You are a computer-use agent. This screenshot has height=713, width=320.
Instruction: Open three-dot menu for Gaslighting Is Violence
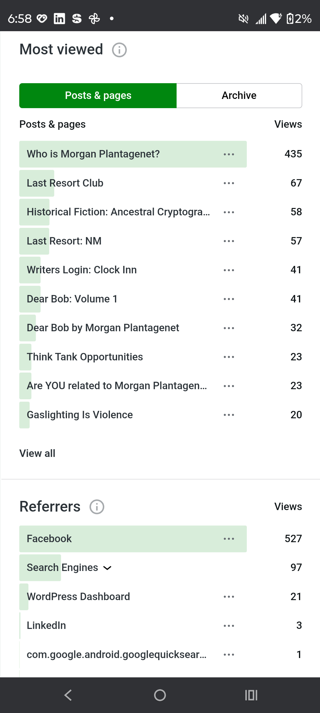pyautogui.click(x=229, y=415)
